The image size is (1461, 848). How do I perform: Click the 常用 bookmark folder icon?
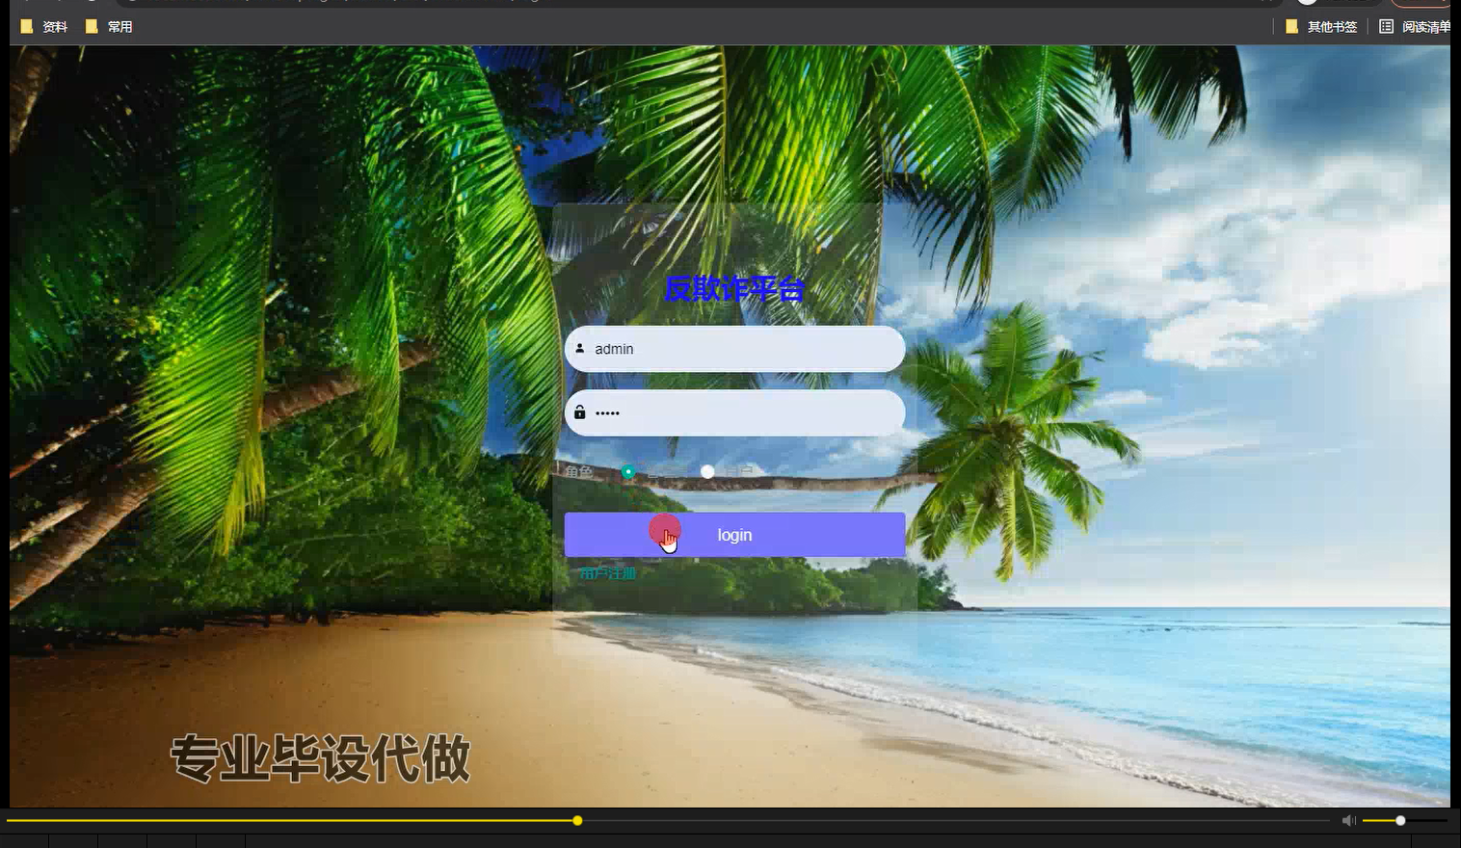(x=91, y=26)
